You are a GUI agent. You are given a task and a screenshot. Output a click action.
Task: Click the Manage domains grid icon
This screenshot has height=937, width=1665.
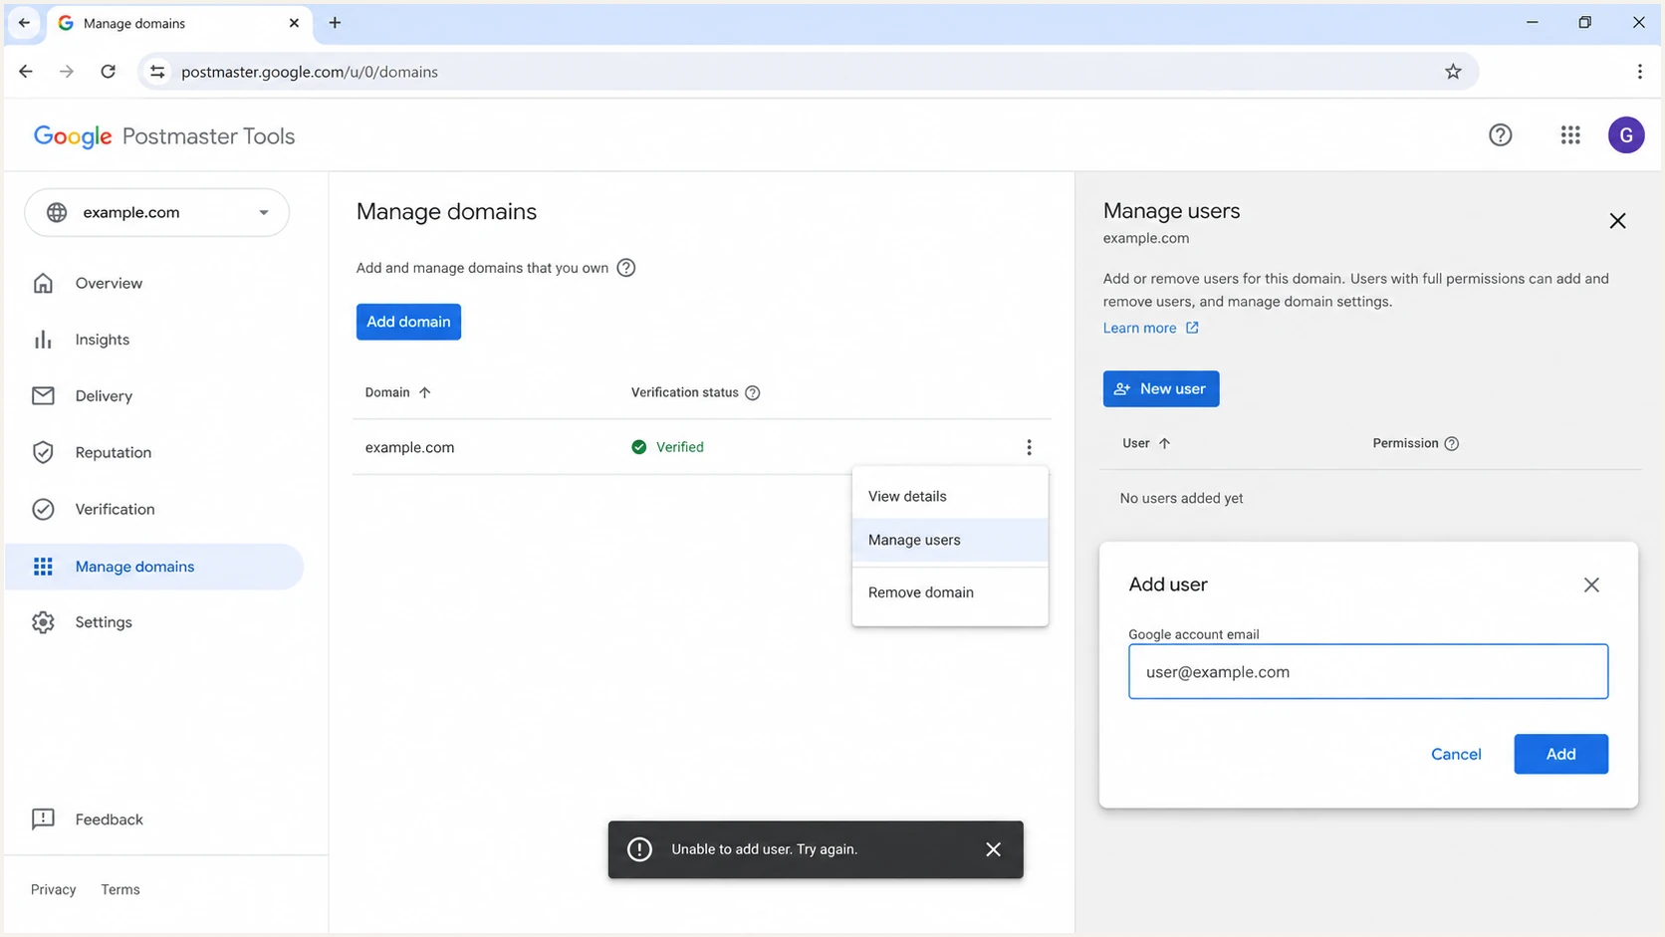tap(43, 567)
